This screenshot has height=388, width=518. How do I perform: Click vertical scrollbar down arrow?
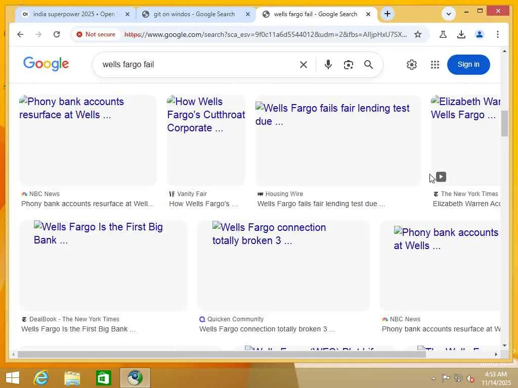click(504, 346)
